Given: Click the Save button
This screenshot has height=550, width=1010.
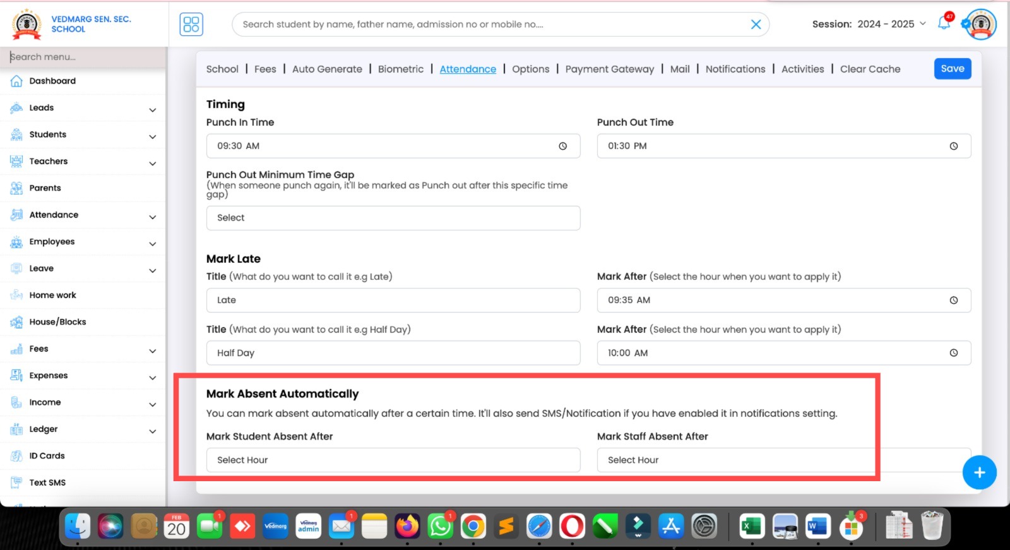Looking at the screenshot, I should [952, 69].
